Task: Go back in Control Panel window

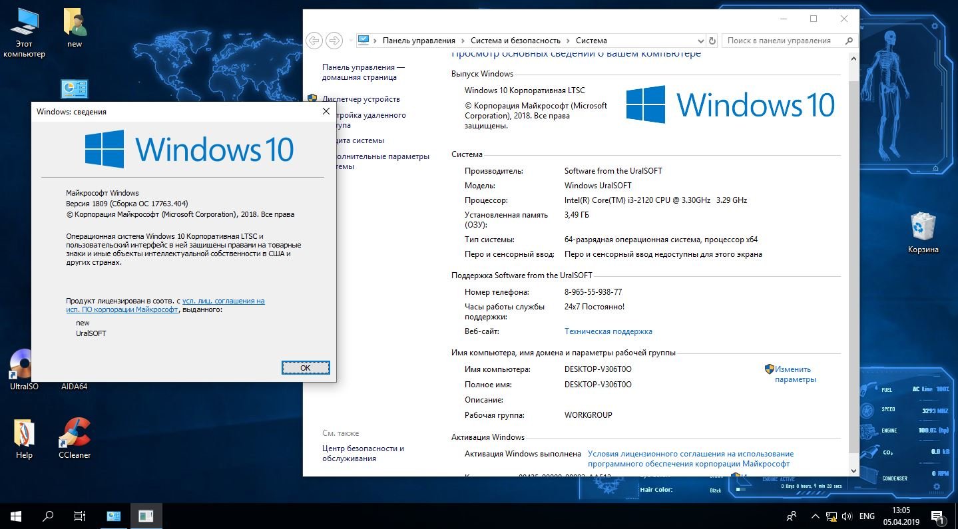Action: [314, 41]
